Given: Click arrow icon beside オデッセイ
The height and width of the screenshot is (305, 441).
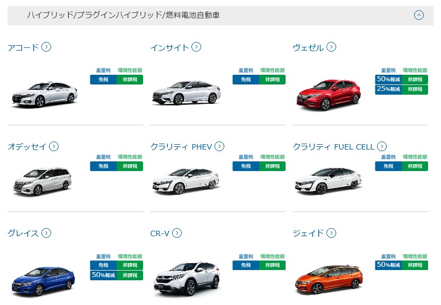Looking at the screenshot, I should [x=54, y=146].
